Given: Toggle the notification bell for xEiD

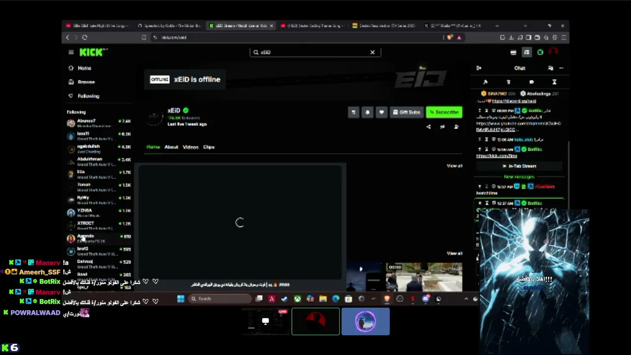Looking at the screenshot, I should tap(367, 112).
